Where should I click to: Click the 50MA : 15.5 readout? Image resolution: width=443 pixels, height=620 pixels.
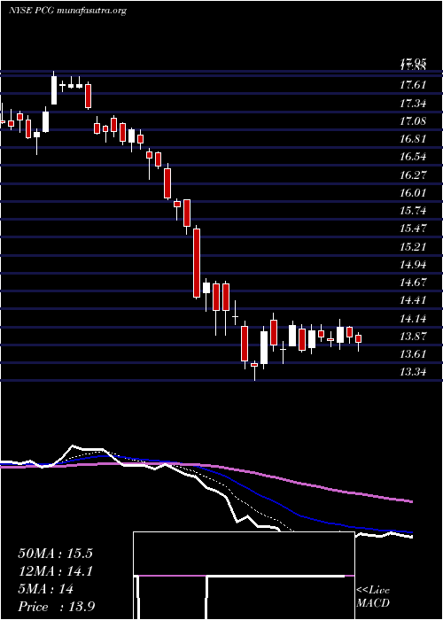click(55, 554)
